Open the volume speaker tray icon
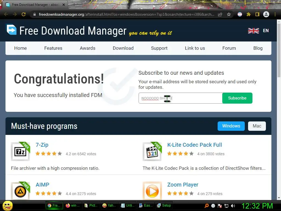281x211 pixels. coord(233,206)
